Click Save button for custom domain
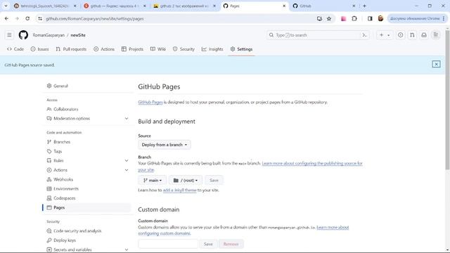The height and width of the screenshot is (253, 450). click(x=208, y=244)
